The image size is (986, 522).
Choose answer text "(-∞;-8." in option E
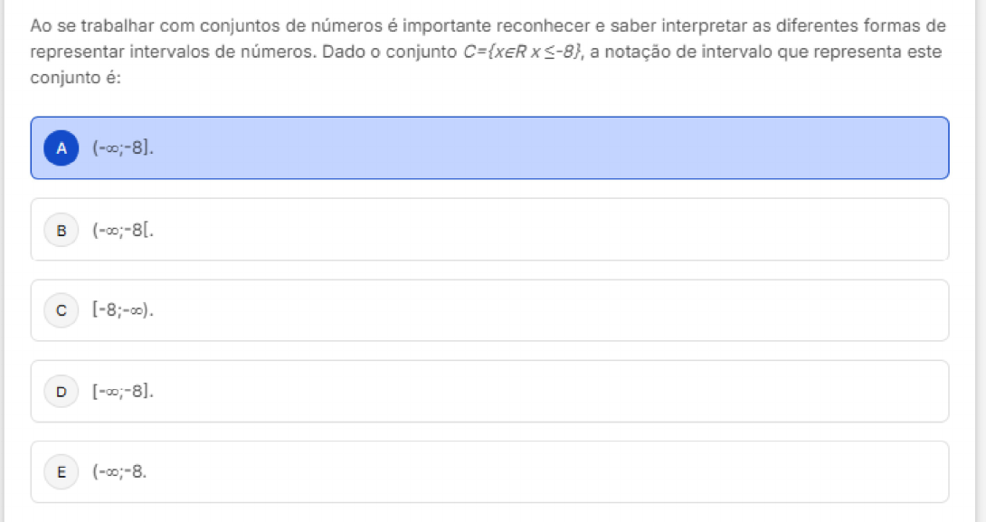click(x=119, y=471)
